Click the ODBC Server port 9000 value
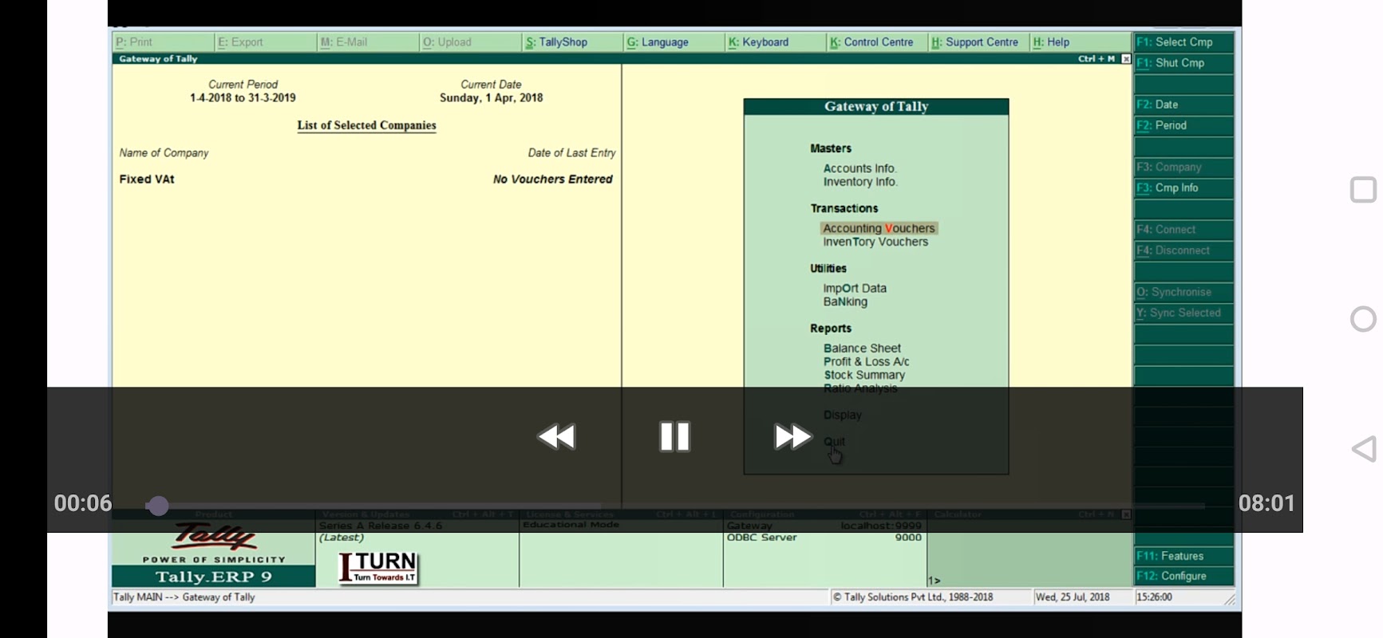Screen dimensions: 1383x638 pyautogui.click(x=908, y=538)
